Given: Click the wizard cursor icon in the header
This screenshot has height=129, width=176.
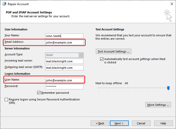Looking at the screenshot, I should point(167,15).
